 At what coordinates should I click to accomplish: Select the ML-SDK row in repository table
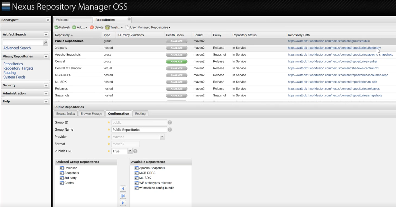[x=225, y=82]
